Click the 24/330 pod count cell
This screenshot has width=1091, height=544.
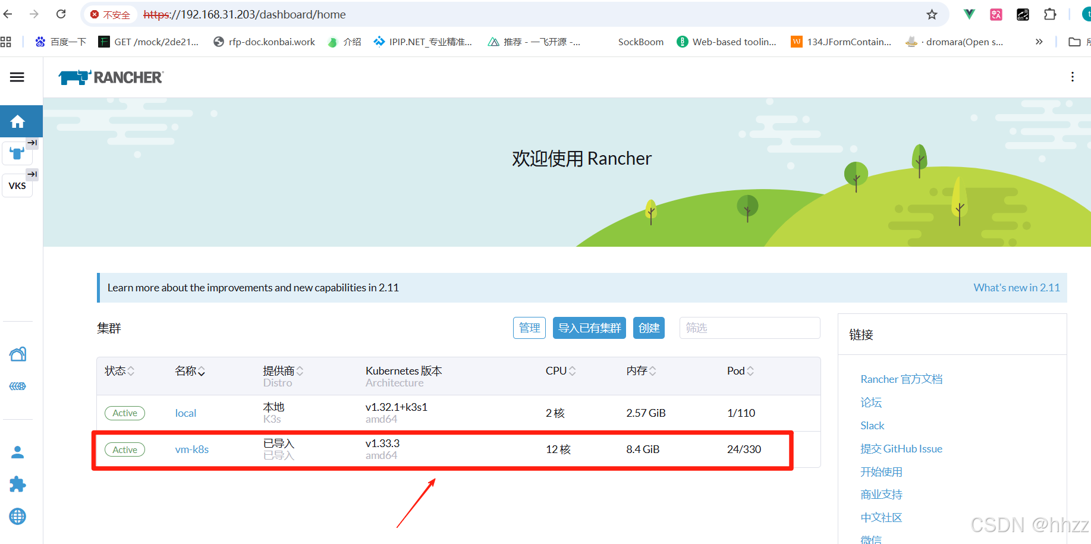[x=744, y=449]
